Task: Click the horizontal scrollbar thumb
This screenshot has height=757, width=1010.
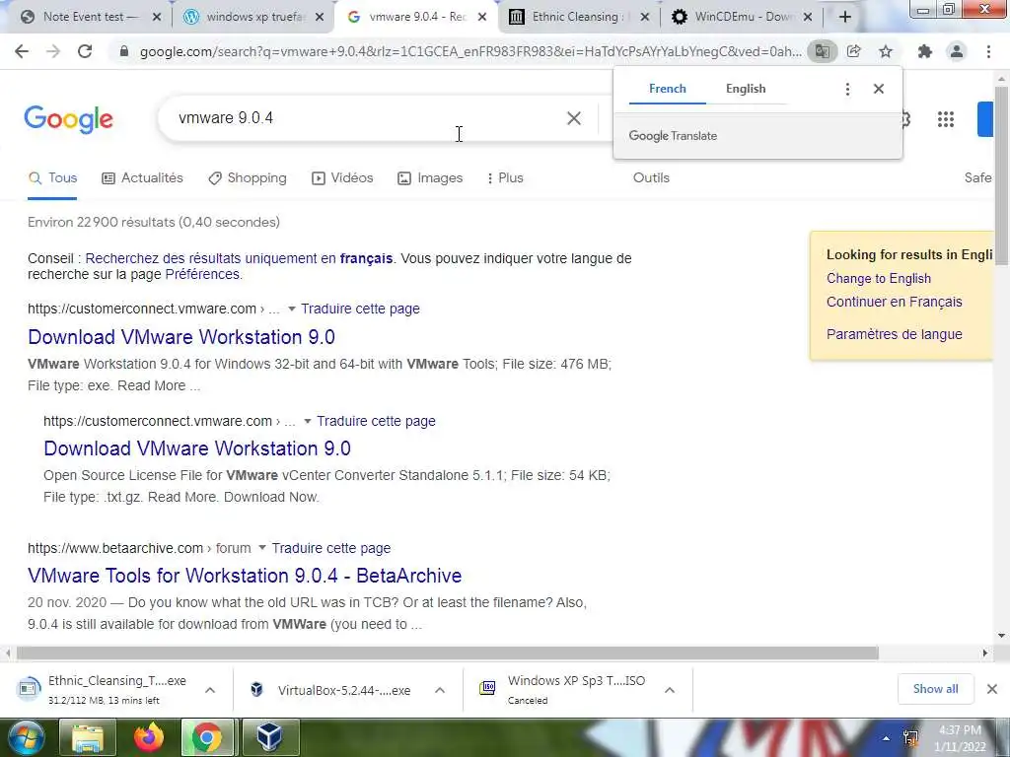Action: point(447,654)
